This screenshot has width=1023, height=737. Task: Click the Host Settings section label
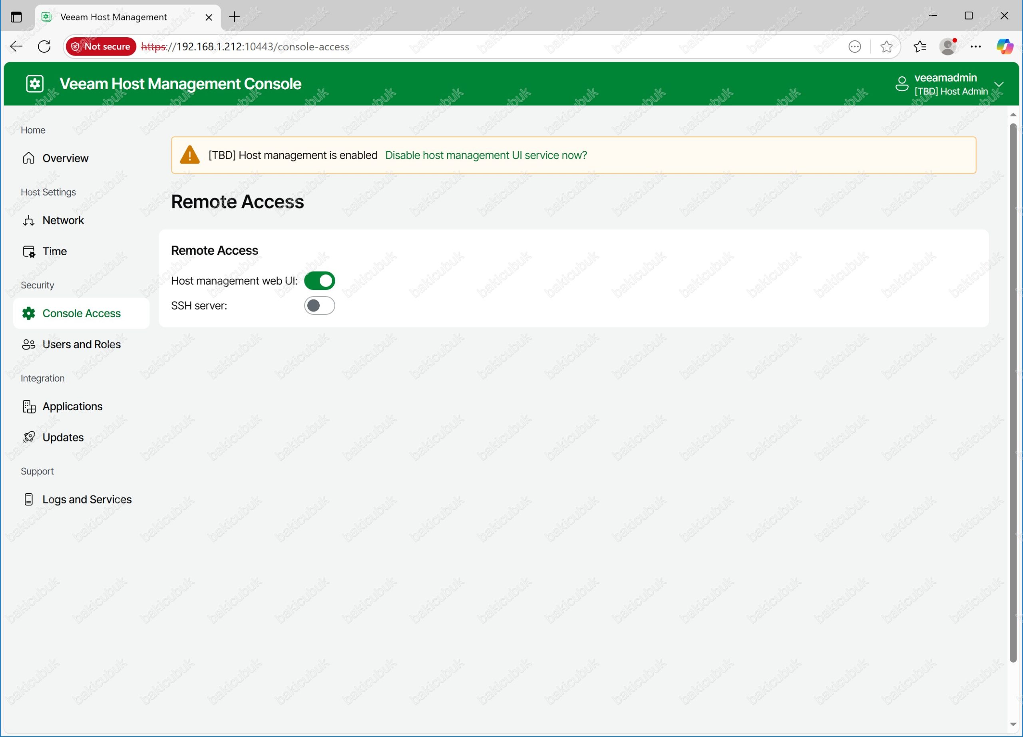click(x=48, y=192)
